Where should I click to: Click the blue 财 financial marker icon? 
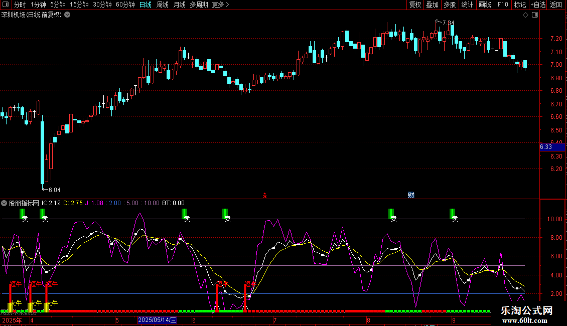411,195
